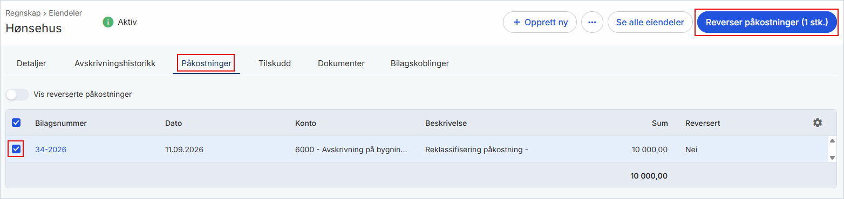844x199 pixels.
Task: Click the date cell 11.09.2026
Action: point(184,150)
